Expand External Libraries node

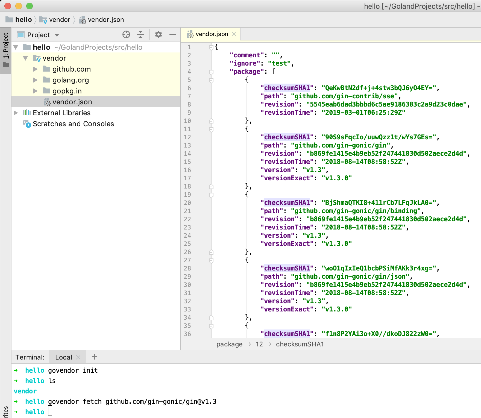[16, 113]
